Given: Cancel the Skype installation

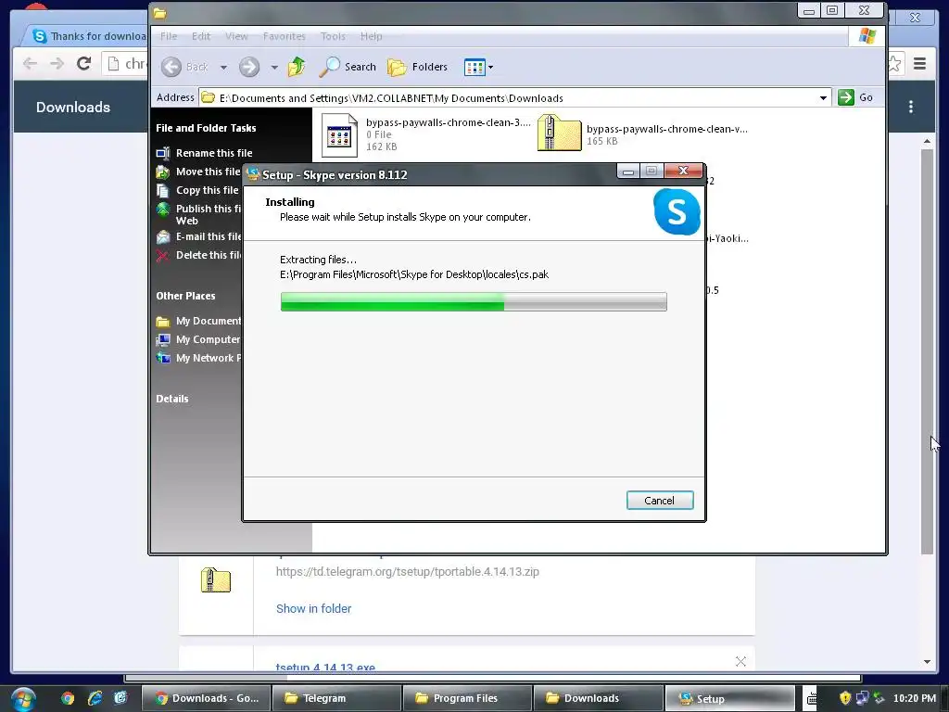Looking at the screenshot, I should tap(660, 500).
